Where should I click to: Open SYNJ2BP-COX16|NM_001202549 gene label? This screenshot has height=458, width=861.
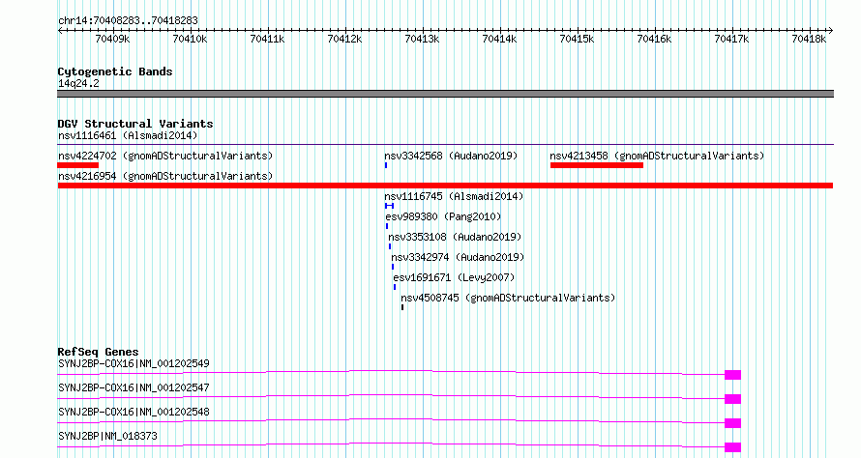134,363
